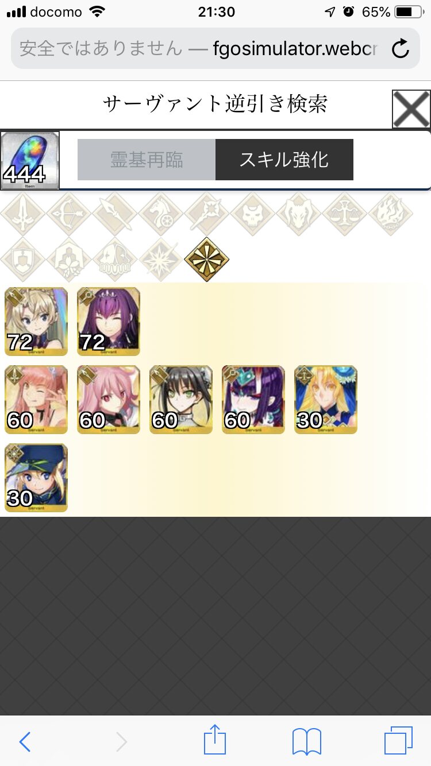This screenshot has height=766, width=431.
Task: Open the purple-haired servant needing 72
Action: [109, 322]
